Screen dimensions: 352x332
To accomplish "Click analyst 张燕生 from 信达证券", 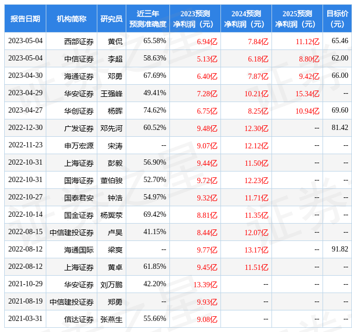I will [x=112, y=319].
